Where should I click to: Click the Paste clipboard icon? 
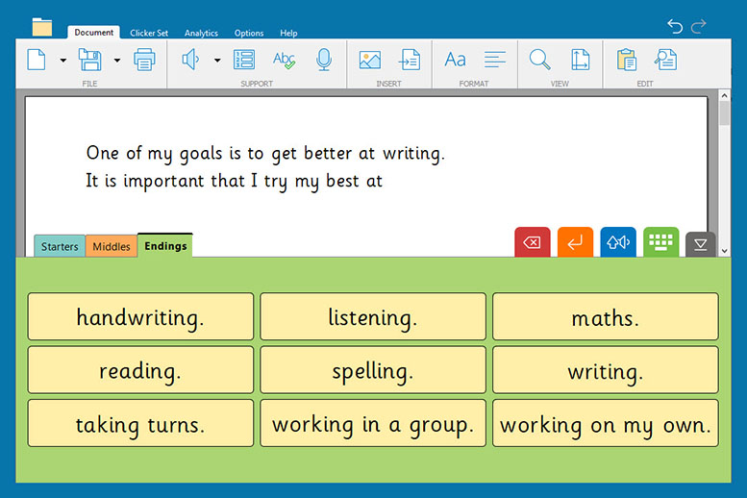[x=626, y=60]
